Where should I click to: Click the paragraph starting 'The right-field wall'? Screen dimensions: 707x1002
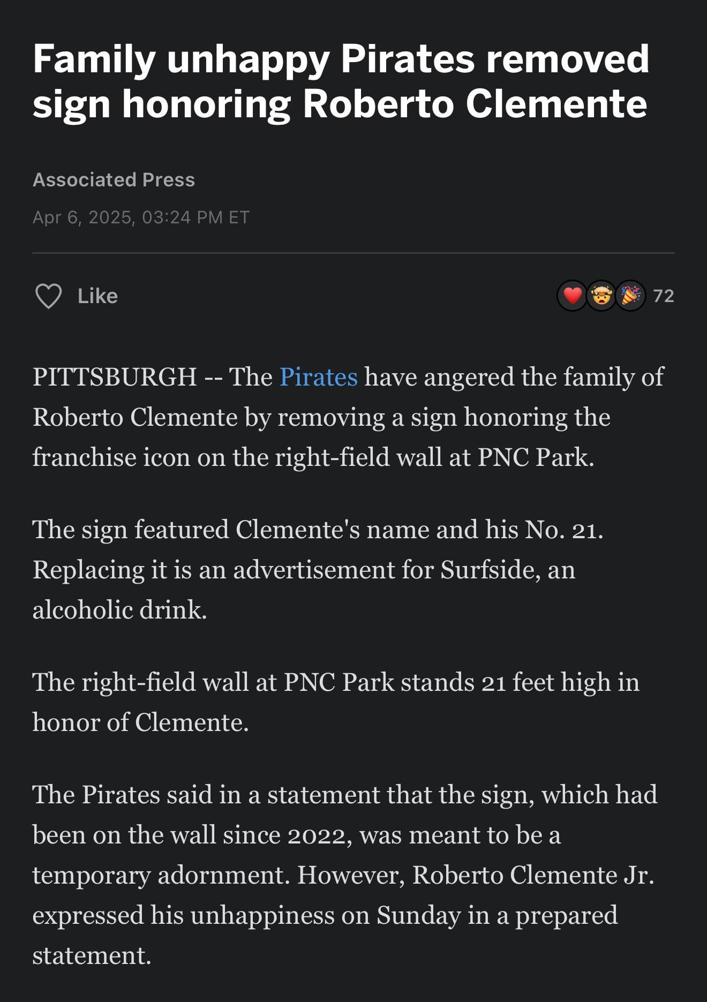(336, 702)
